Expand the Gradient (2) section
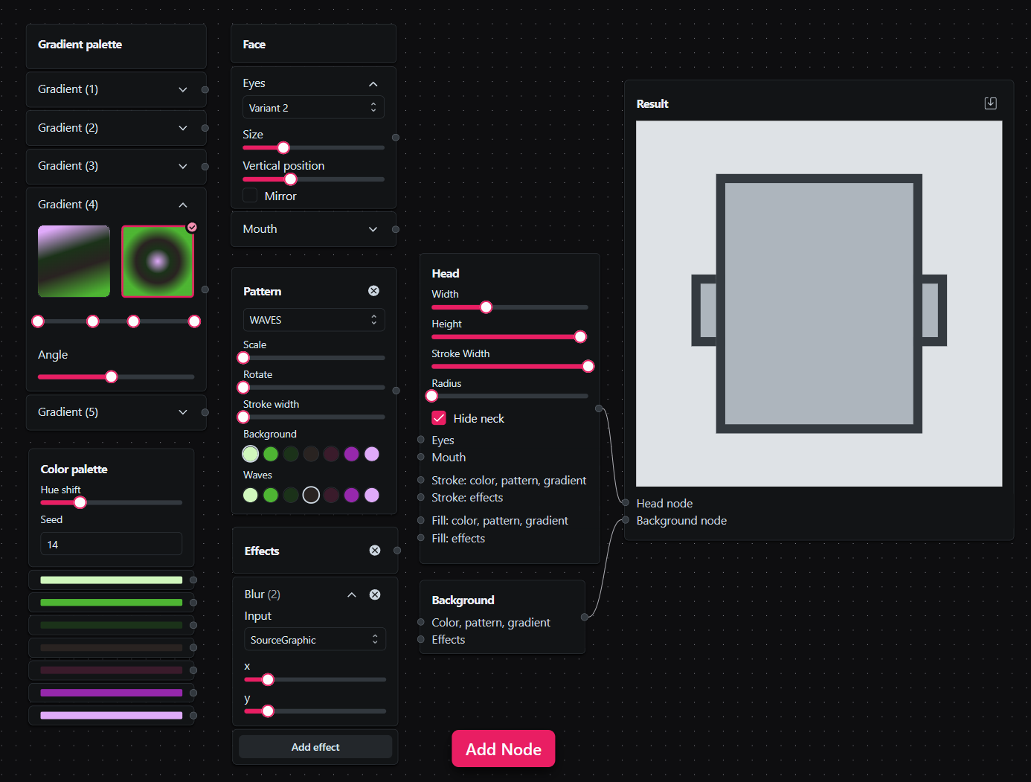 point(183,128)
